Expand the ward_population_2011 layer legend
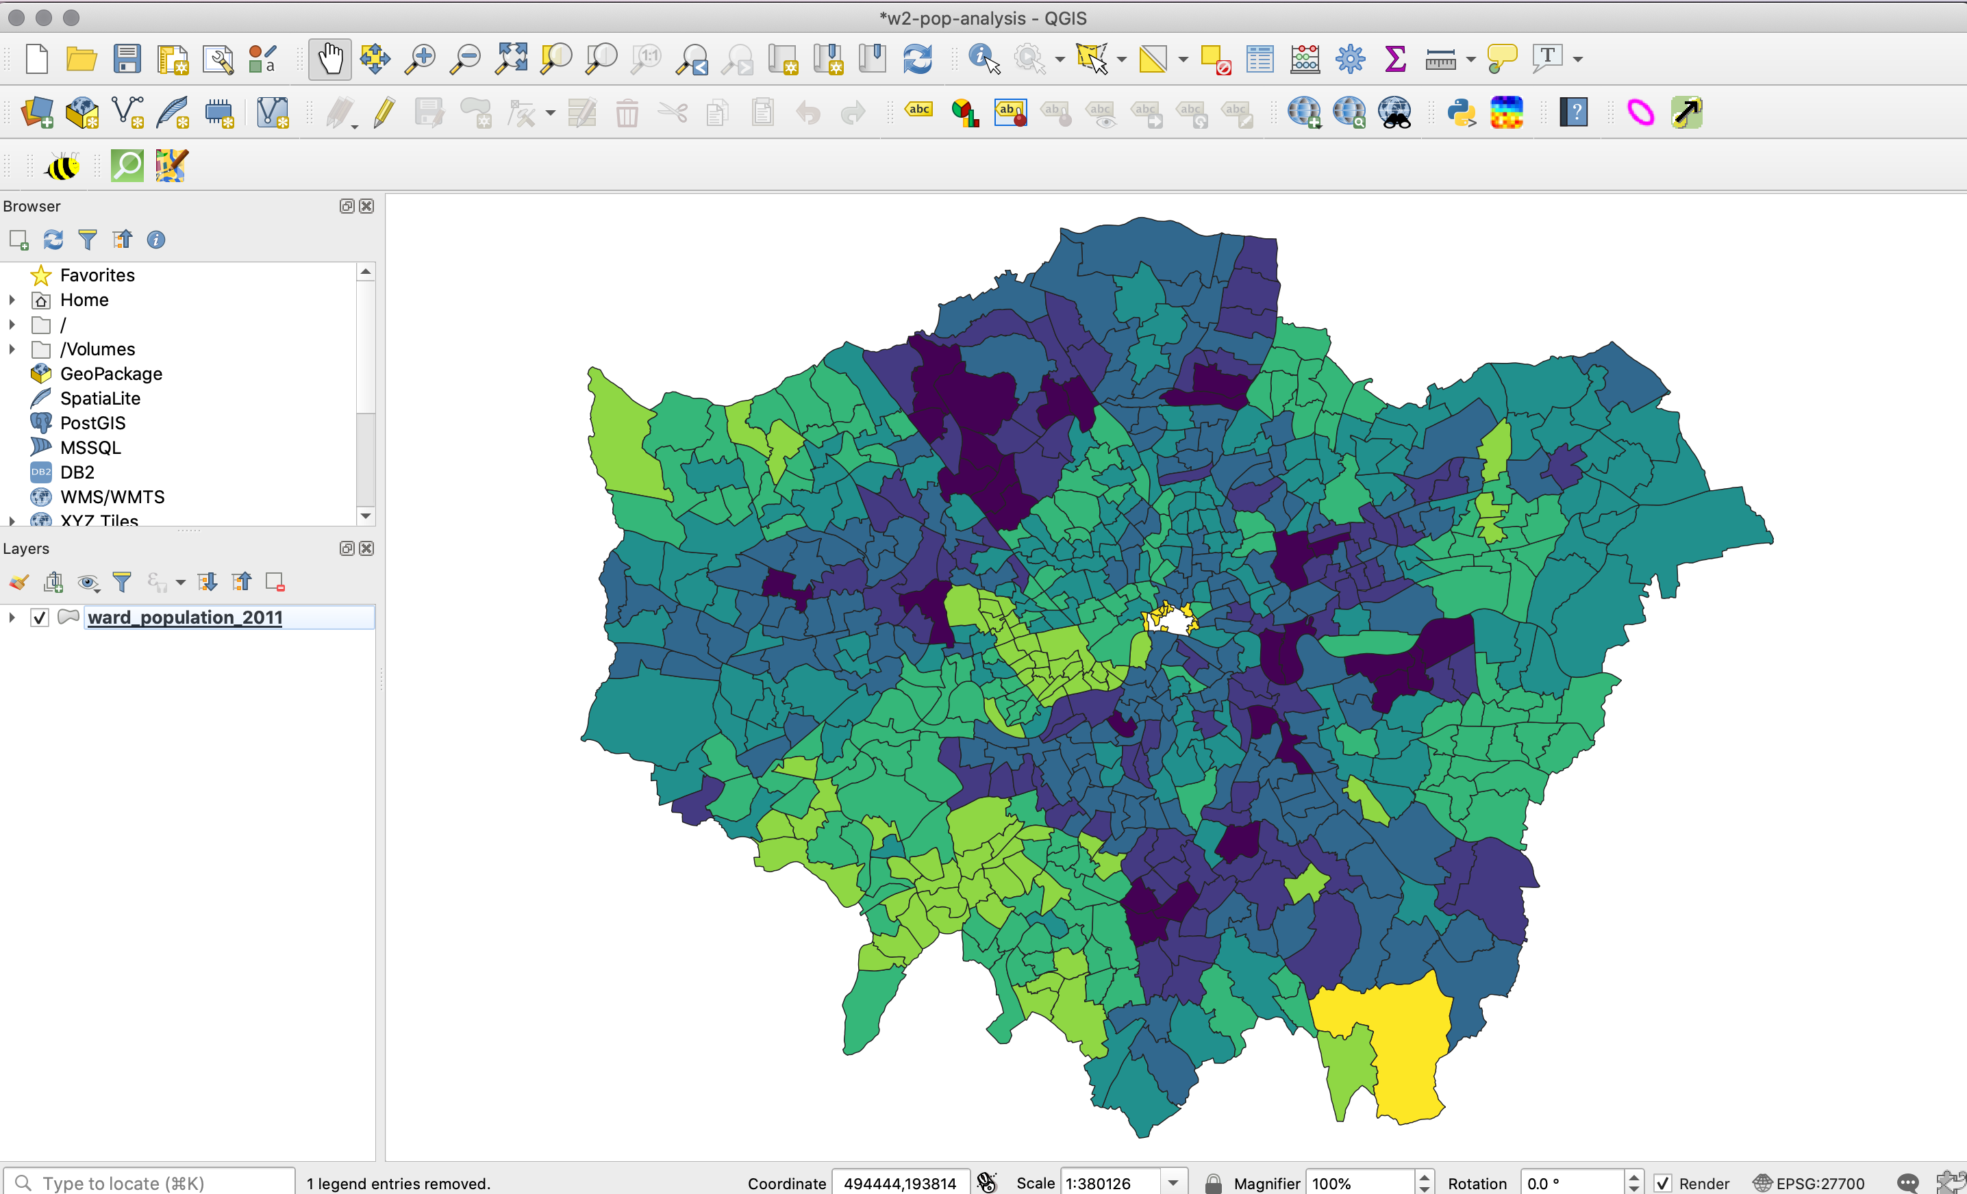This screenshot has width=1967, height=1194. coord(12,618)
